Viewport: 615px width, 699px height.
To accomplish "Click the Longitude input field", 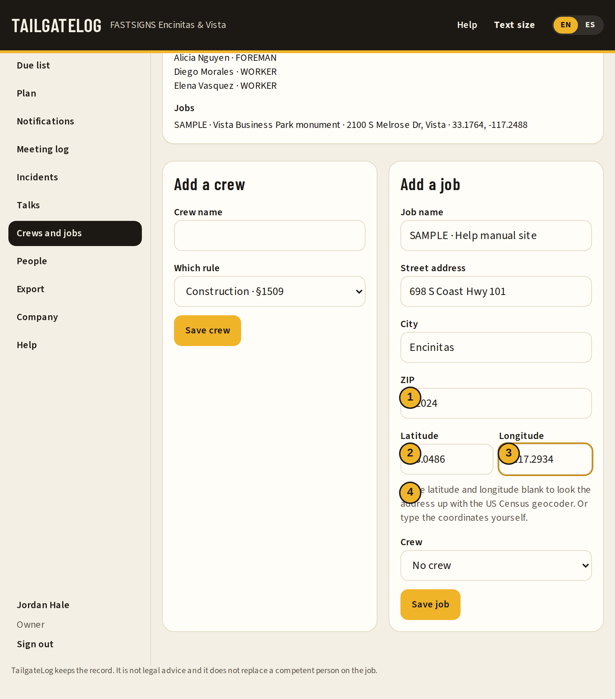I will tap(545, 459).
